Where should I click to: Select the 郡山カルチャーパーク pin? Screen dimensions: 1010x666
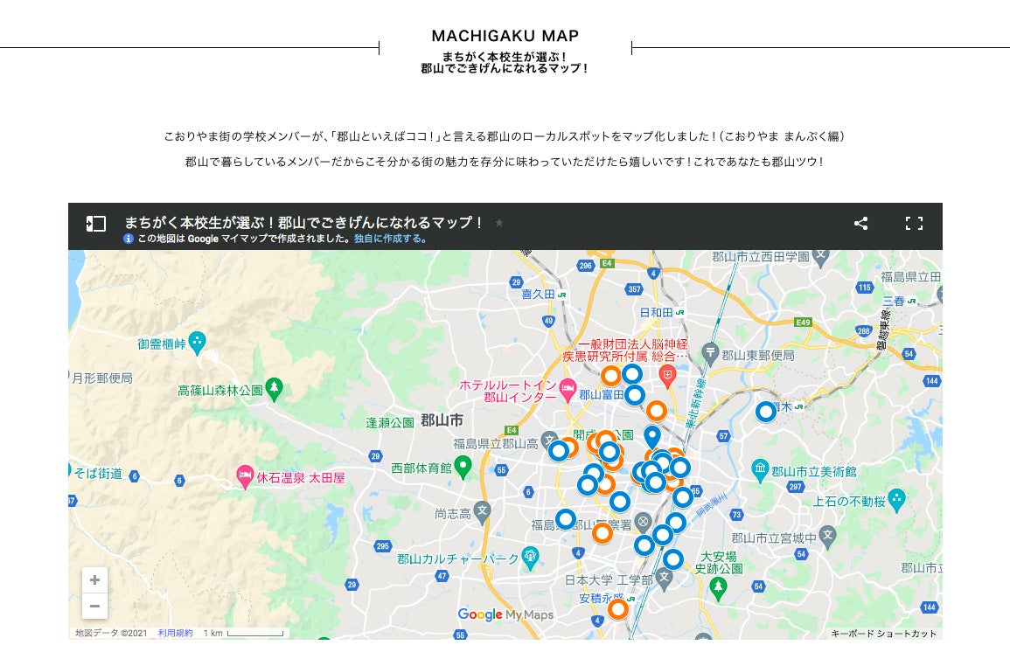tap(530, 558)
